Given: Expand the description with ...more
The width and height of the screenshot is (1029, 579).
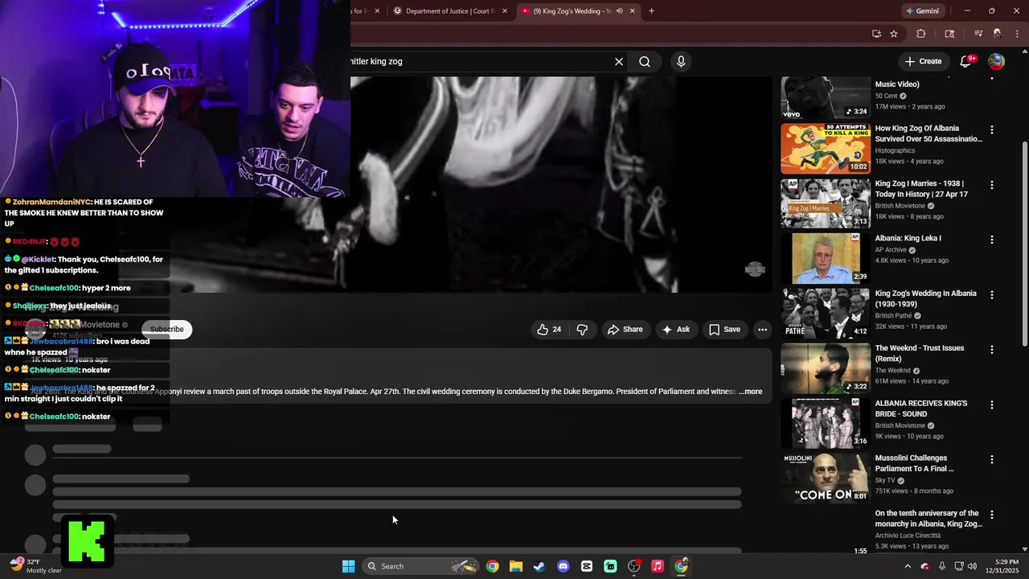Looking at the screenshot, I should [751, 392].
